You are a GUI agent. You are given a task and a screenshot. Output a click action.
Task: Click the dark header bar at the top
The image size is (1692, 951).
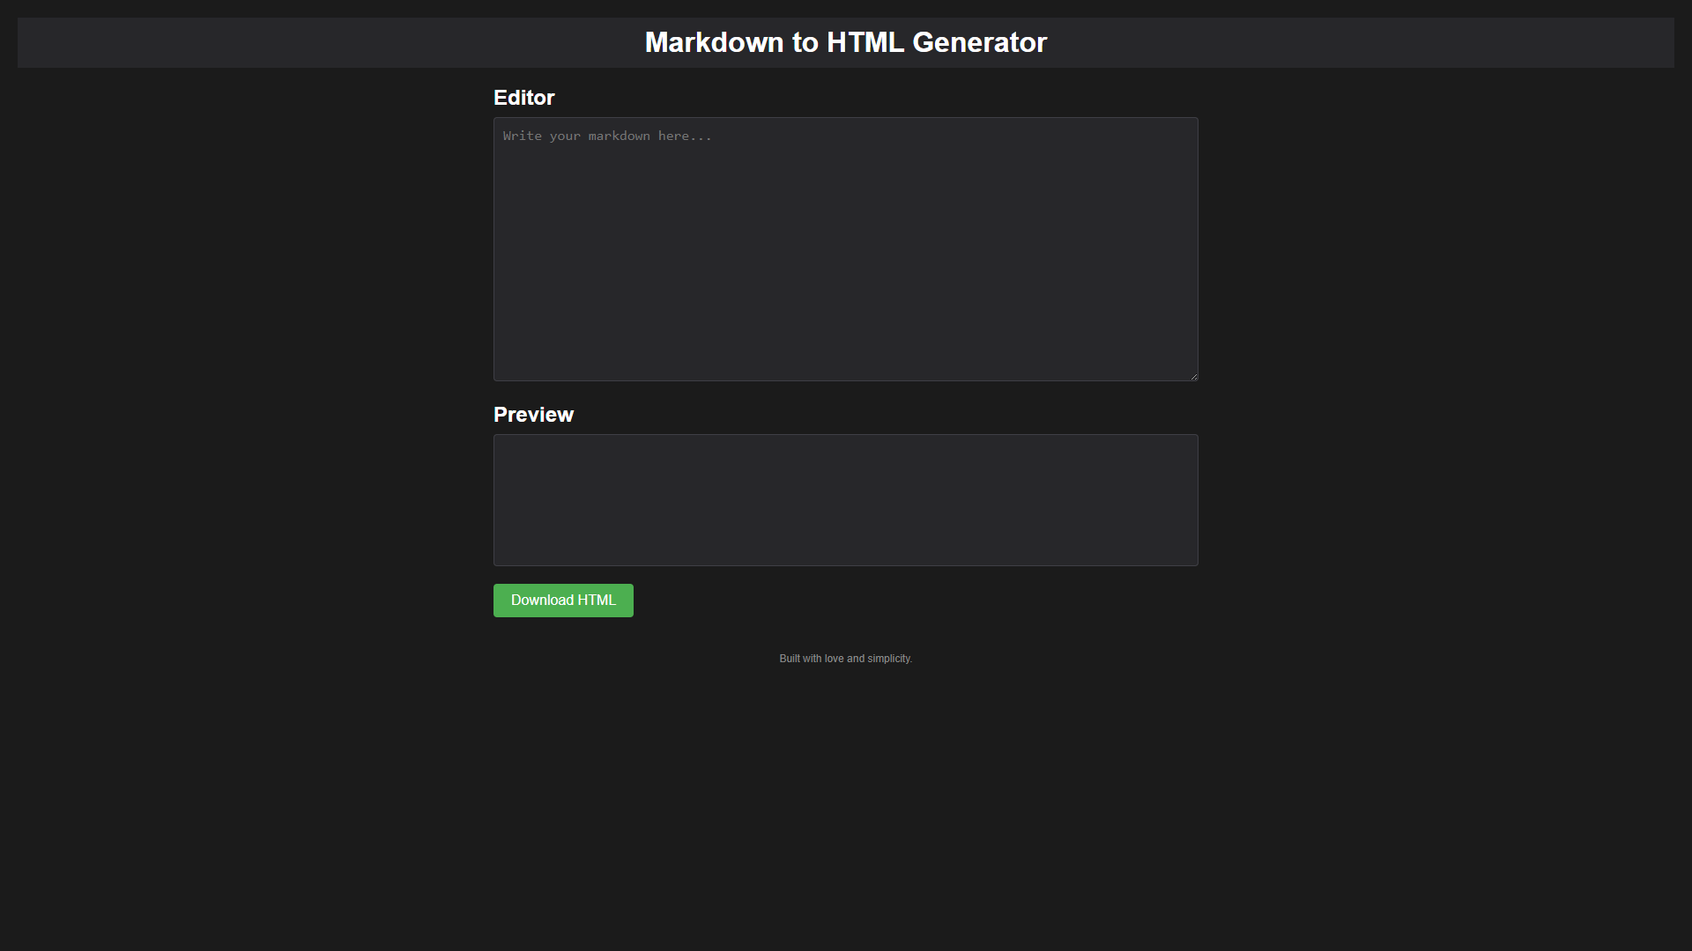tap(264, 41)
